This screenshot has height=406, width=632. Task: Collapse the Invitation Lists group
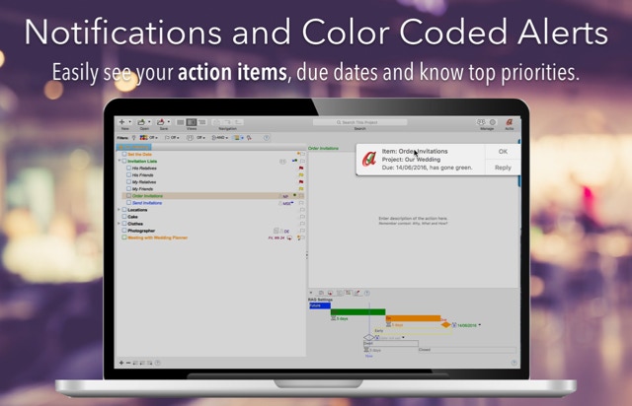[x=118, y=162]
